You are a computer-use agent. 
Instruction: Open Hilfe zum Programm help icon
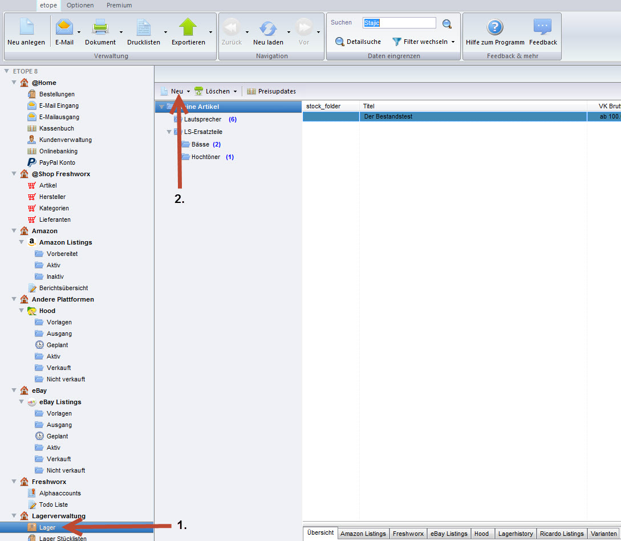click(x=495, y=27)
